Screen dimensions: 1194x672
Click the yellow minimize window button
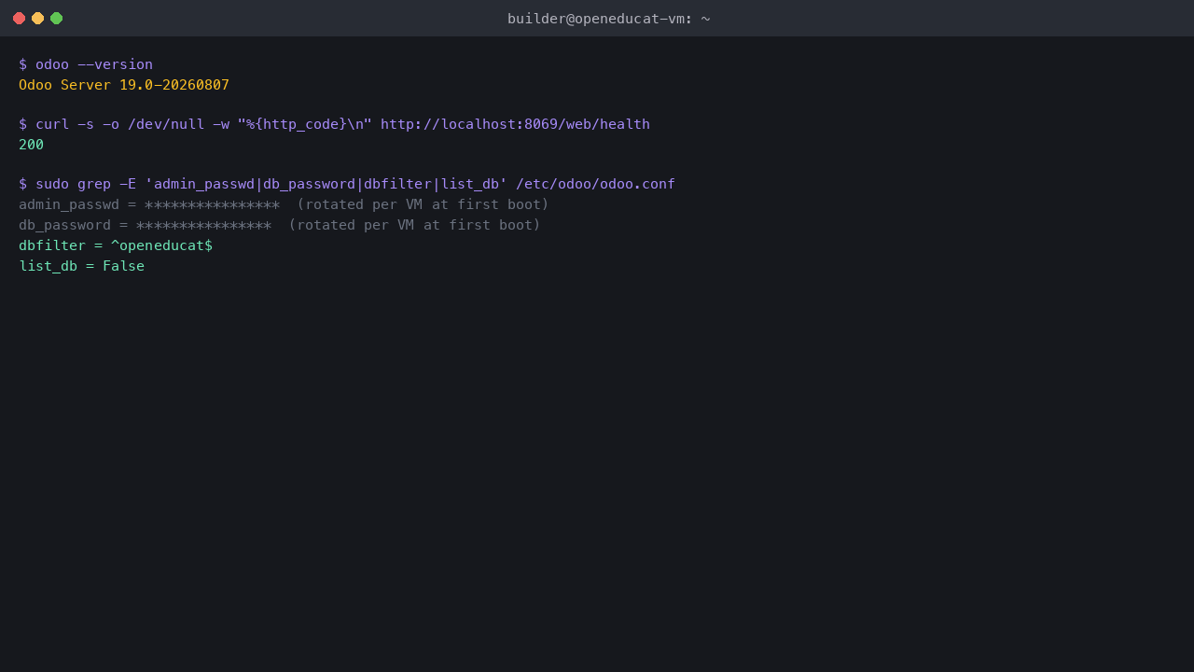coord(37,19)
